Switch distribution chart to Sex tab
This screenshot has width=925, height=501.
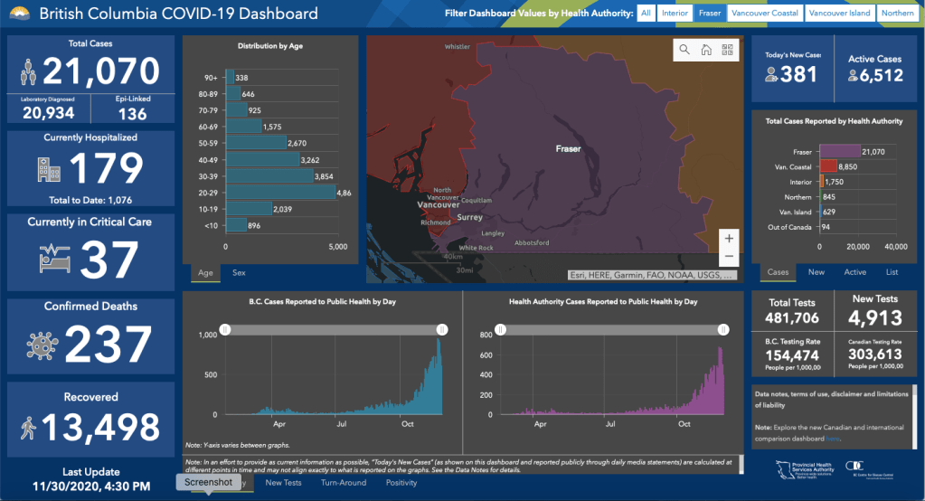pyautogui.click(x=239, y=272)
